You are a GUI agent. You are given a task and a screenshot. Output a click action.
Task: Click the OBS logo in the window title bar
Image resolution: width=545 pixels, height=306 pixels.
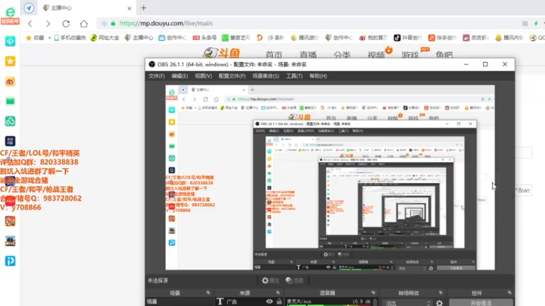(152, 65)
